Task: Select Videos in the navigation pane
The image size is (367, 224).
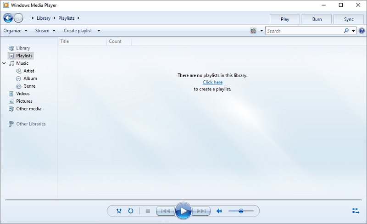Action: pyautogui.click(x=22, y=94)
